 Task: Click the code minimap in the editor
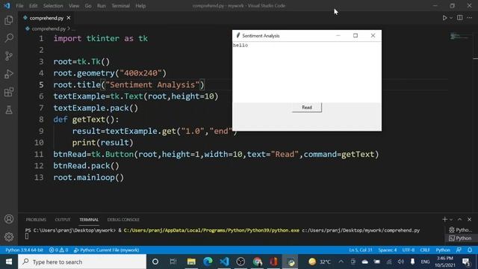tap(460, 37)
